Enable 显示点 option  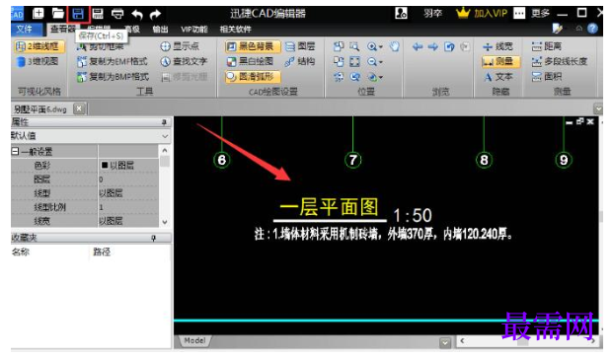click(x=180, y=46)
